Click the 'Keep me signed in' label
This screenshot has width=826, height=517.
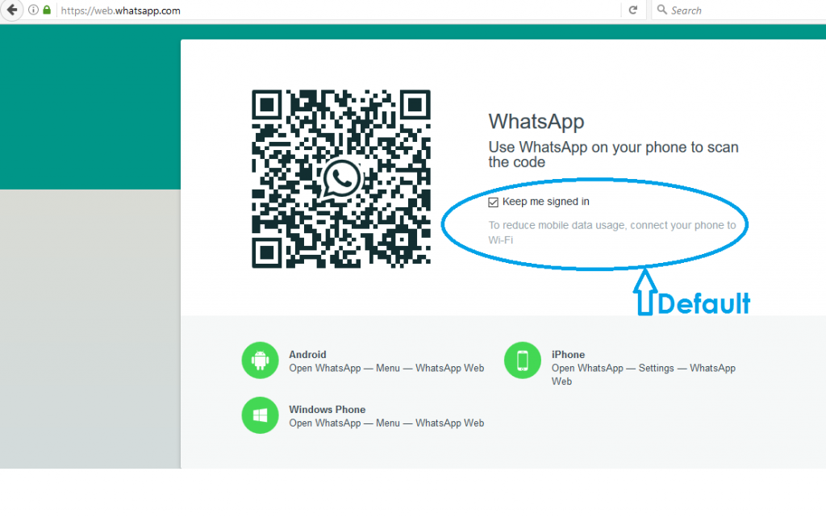click(x=546, y=202)
